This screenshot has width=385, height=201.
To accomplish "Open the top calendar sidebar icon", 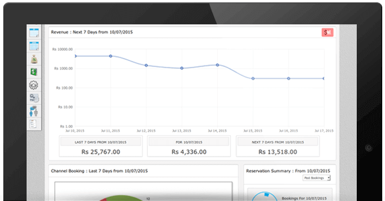I will 34,33.
